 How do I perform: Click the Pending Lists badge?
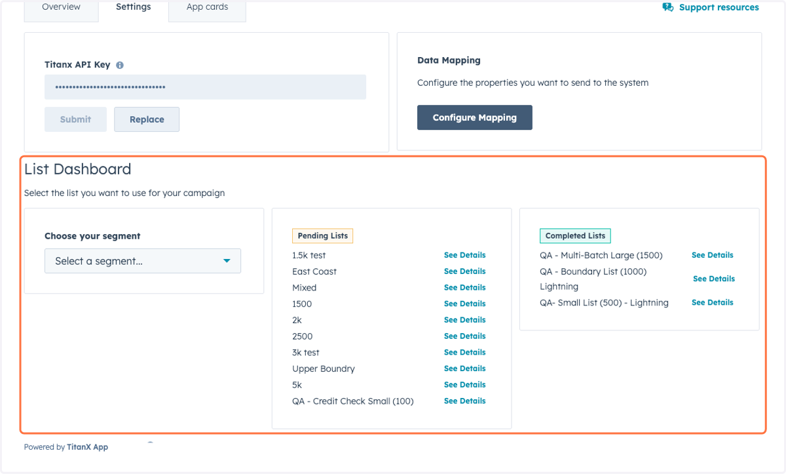pyautogui.click(x=322, y=236)
